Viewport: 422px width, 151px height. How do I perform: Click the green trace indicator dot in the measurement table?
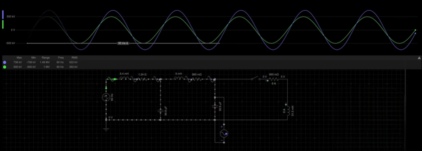(5, 67)
